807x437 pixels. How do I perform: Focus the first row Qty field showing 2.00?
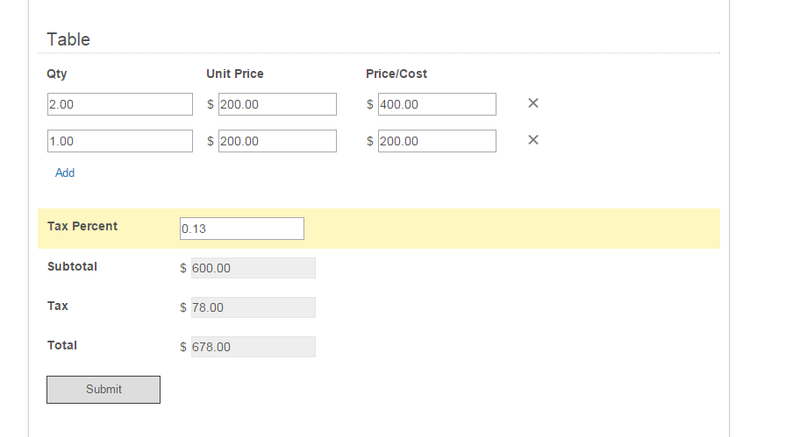(x=120, y=104)
